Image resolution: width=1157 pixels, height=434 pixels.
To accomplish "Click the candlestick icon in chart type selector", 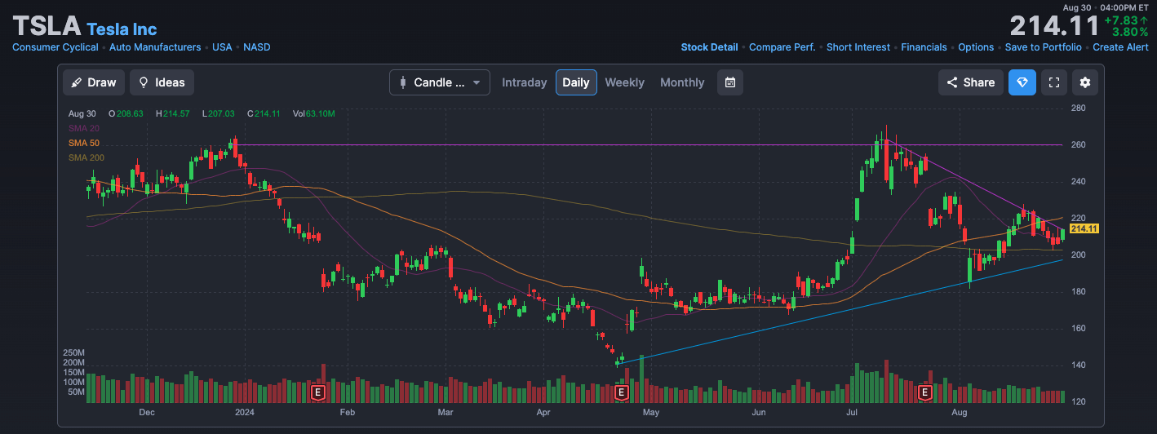I will point(403,82).
